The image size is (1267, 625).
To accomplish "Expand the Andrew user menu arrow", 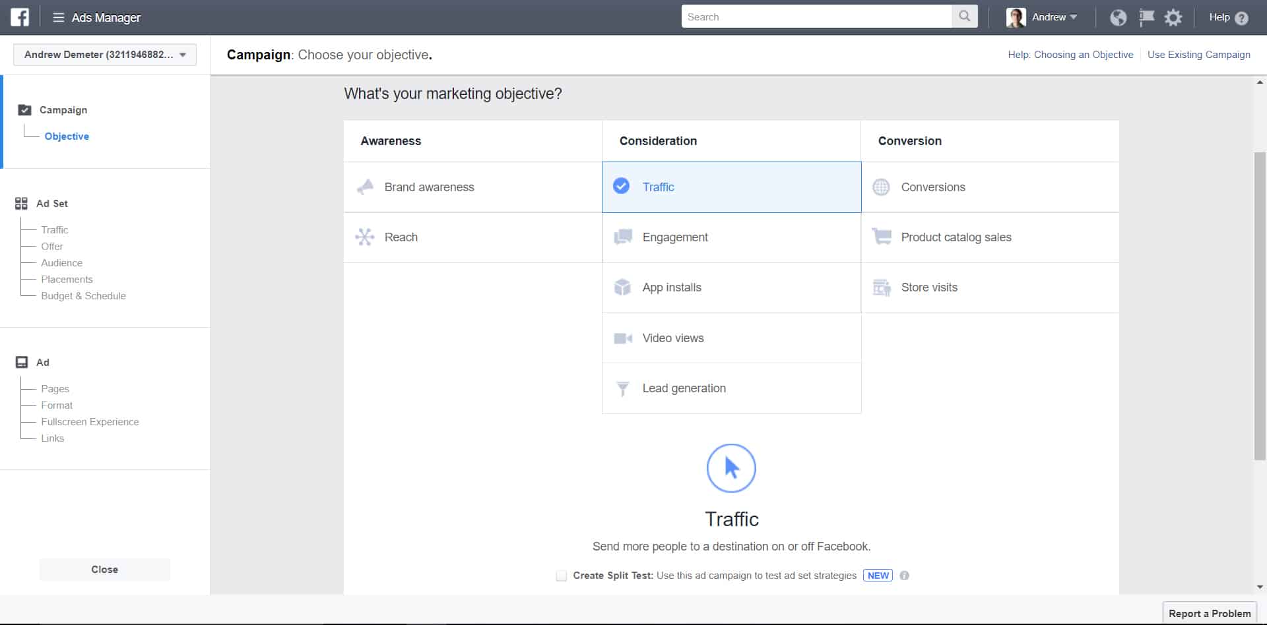I will [1074, 17].
